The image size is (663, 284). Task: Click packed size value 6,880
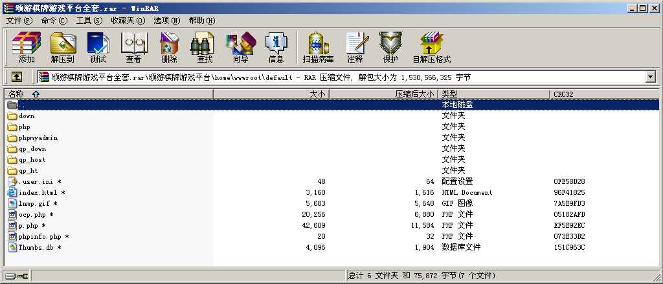pyautogui.click(x=425, y=214)
